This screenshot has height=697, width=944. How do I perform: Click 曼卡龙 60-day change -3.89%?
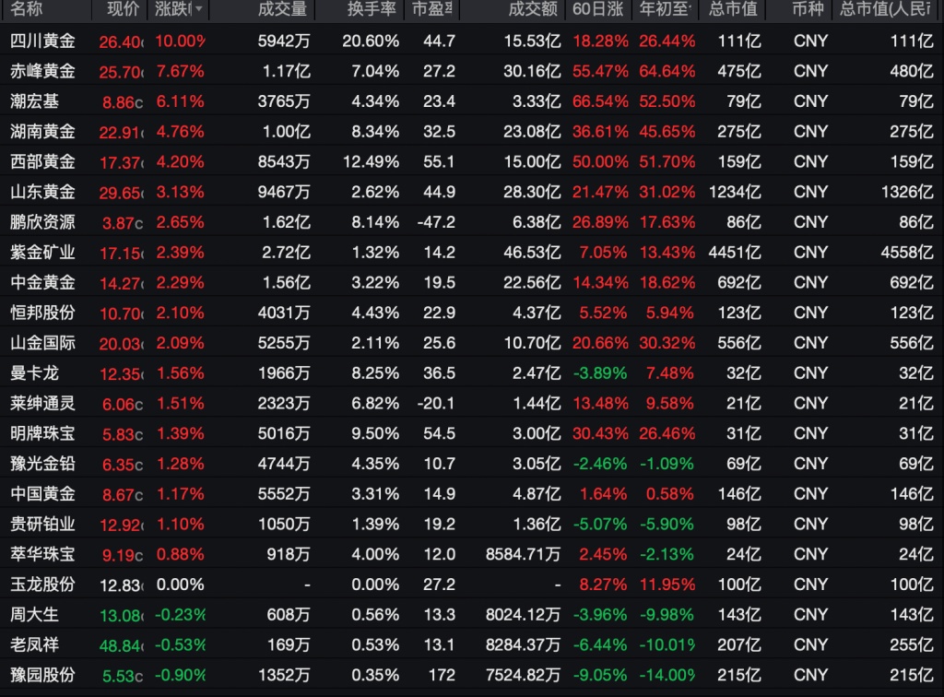click(600, 372)
